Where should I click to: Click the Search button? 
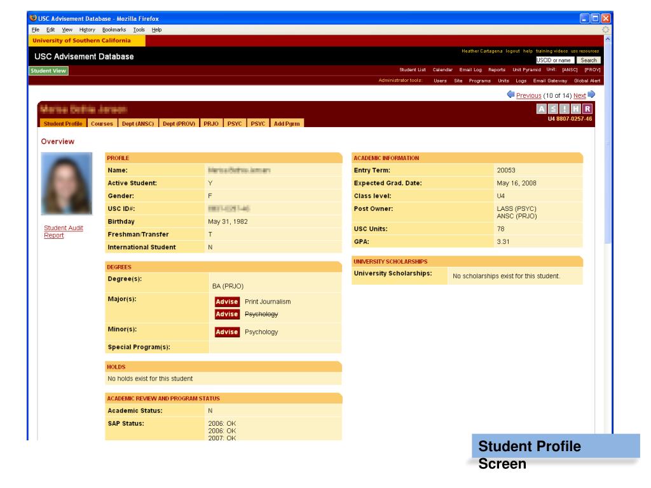(589, 60)
